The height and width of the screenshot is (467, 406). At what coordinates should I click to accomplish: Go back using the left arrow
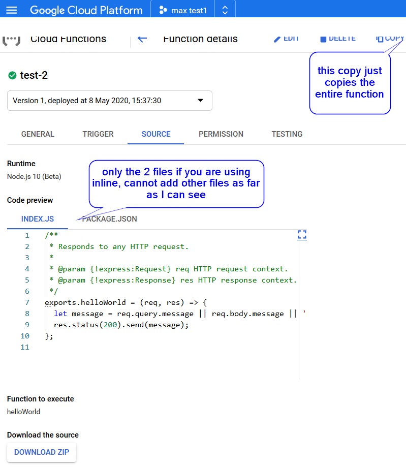(142, 39)
